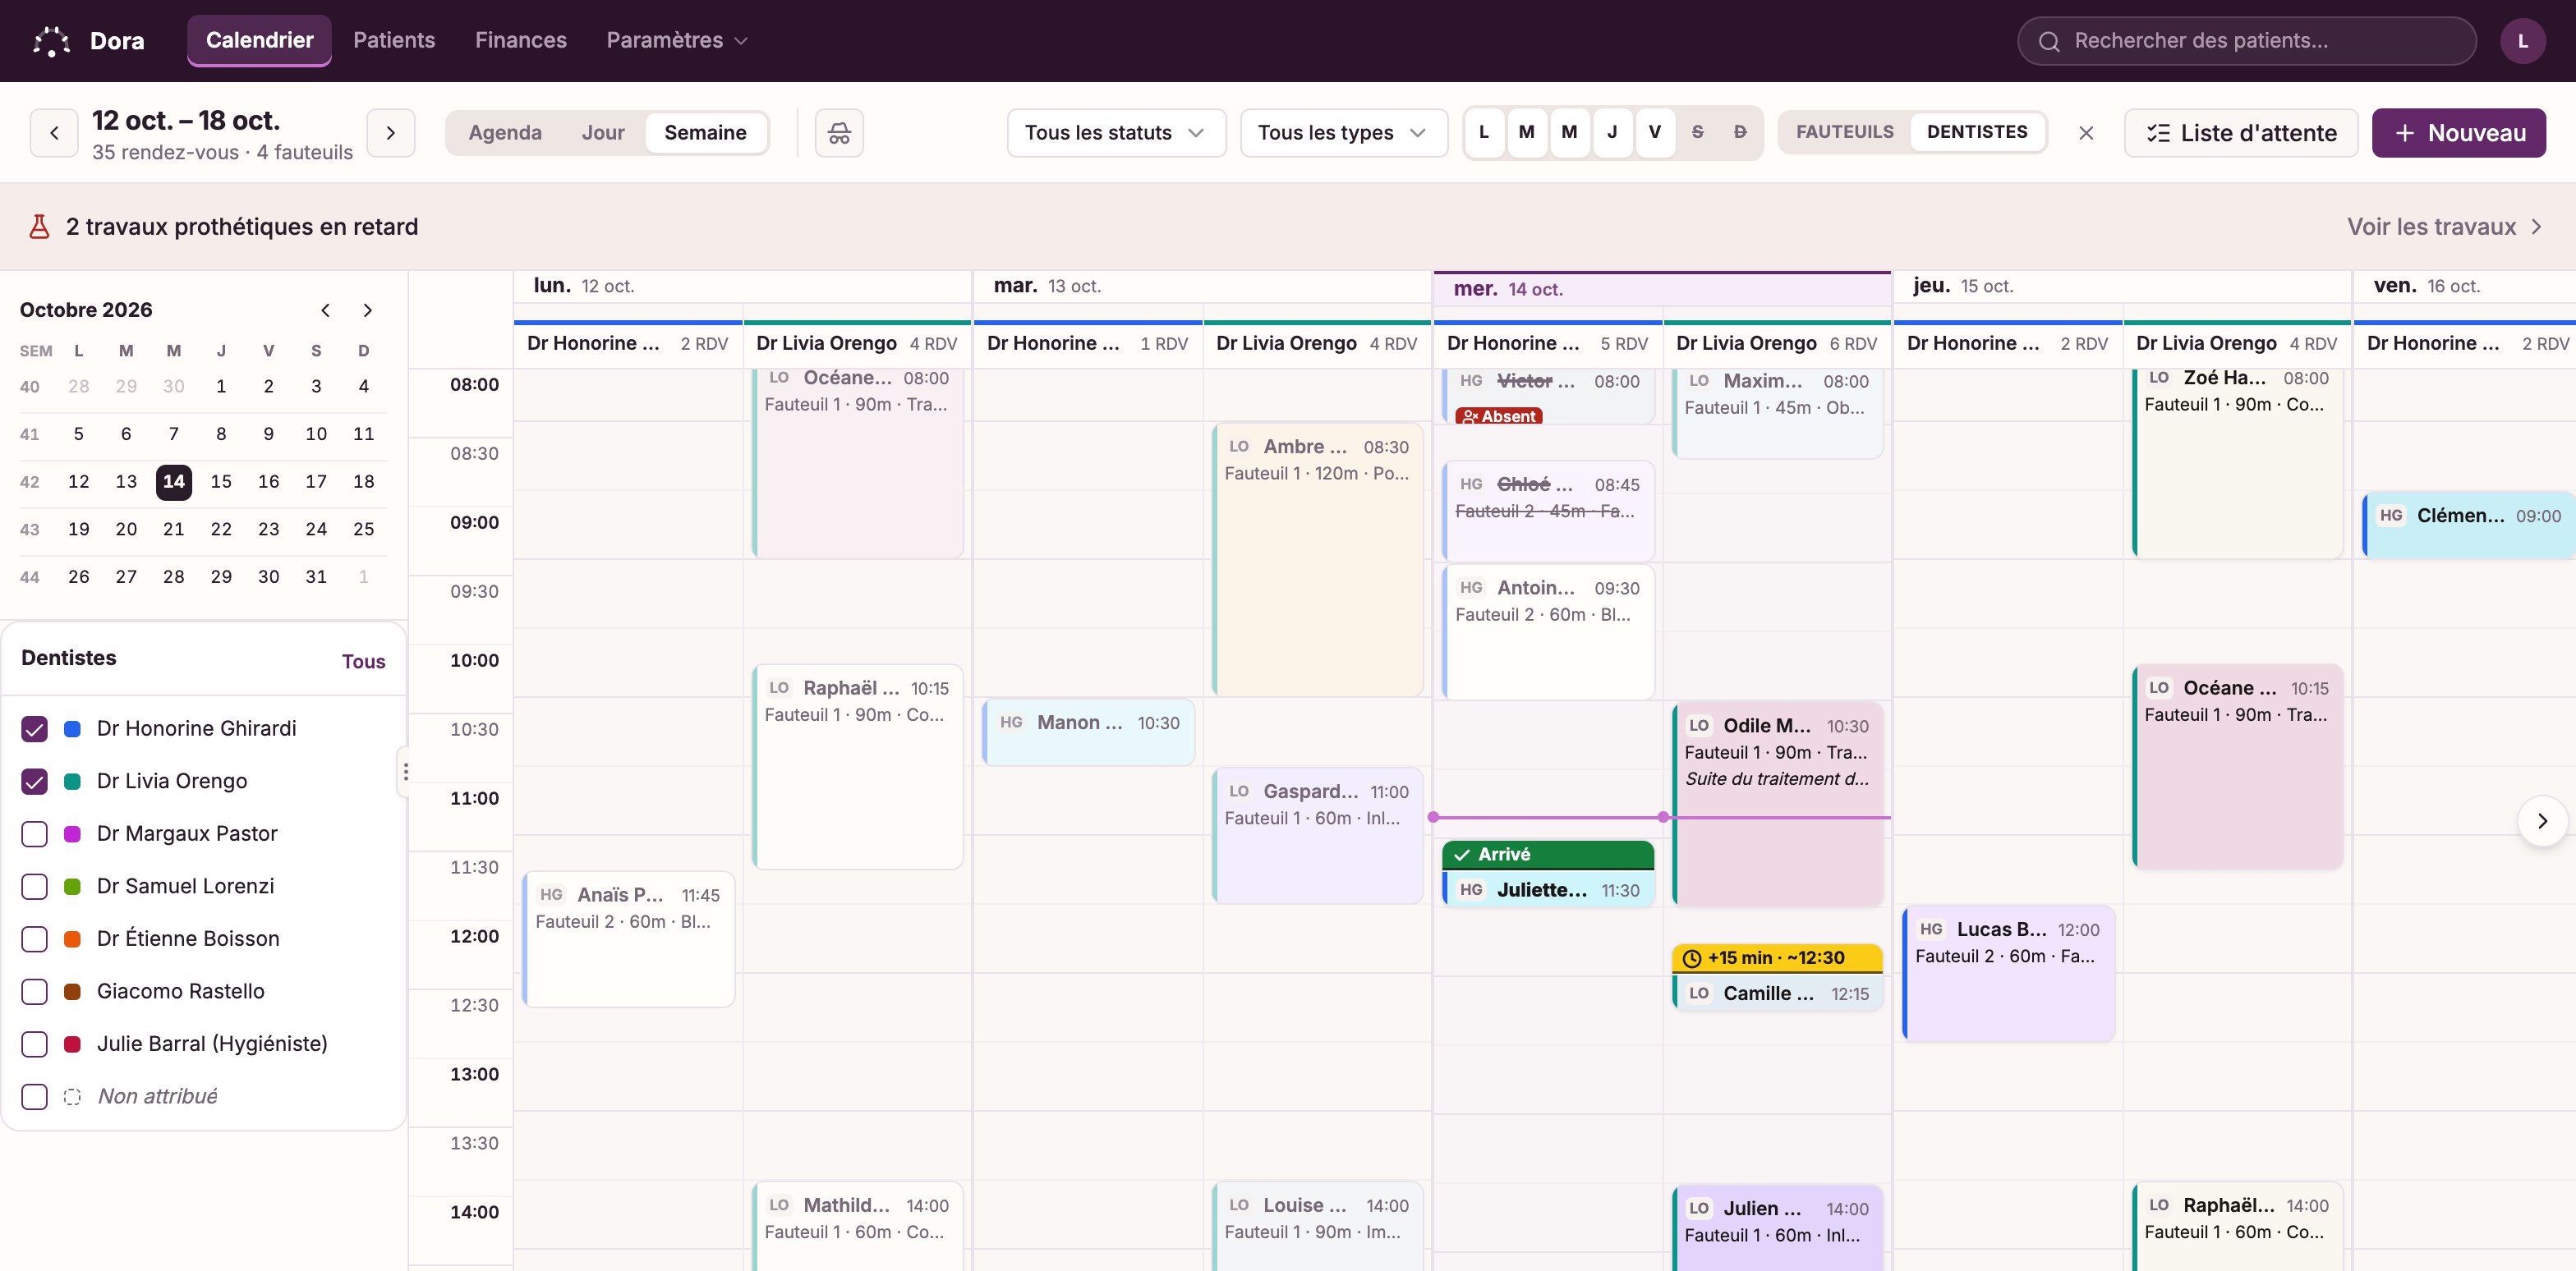Switch to the Jour view
Viewport: 2576px width, 1271px height.
click(603, 133)
